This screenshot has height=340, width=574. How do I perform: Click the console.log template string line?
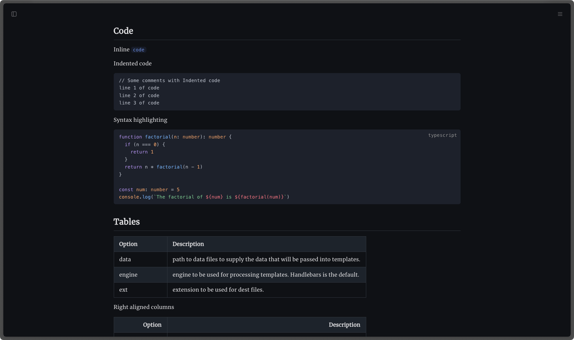(204, 197)
